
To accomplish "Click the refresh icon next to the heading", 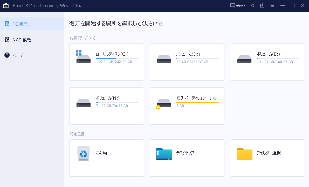I will tap(161, 24).
